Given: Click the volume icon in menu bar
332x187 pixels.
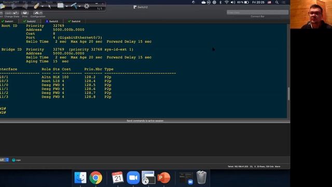Looking at the screenshot, I should tap(233, 2).
